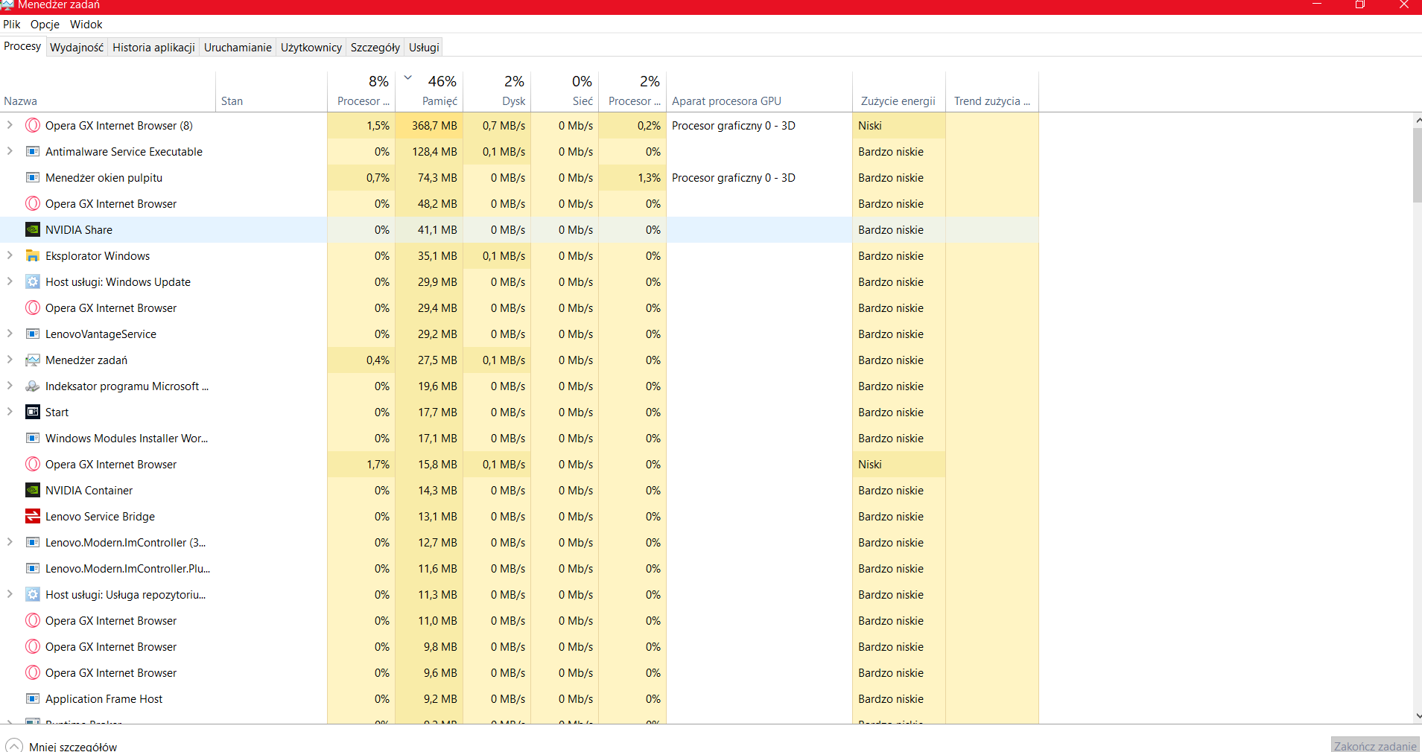Image resolution: width=1422 pixels, height=752 pixels.
Task: Expand the Opera GX Internet Browser (8) group
Action: 10,125
